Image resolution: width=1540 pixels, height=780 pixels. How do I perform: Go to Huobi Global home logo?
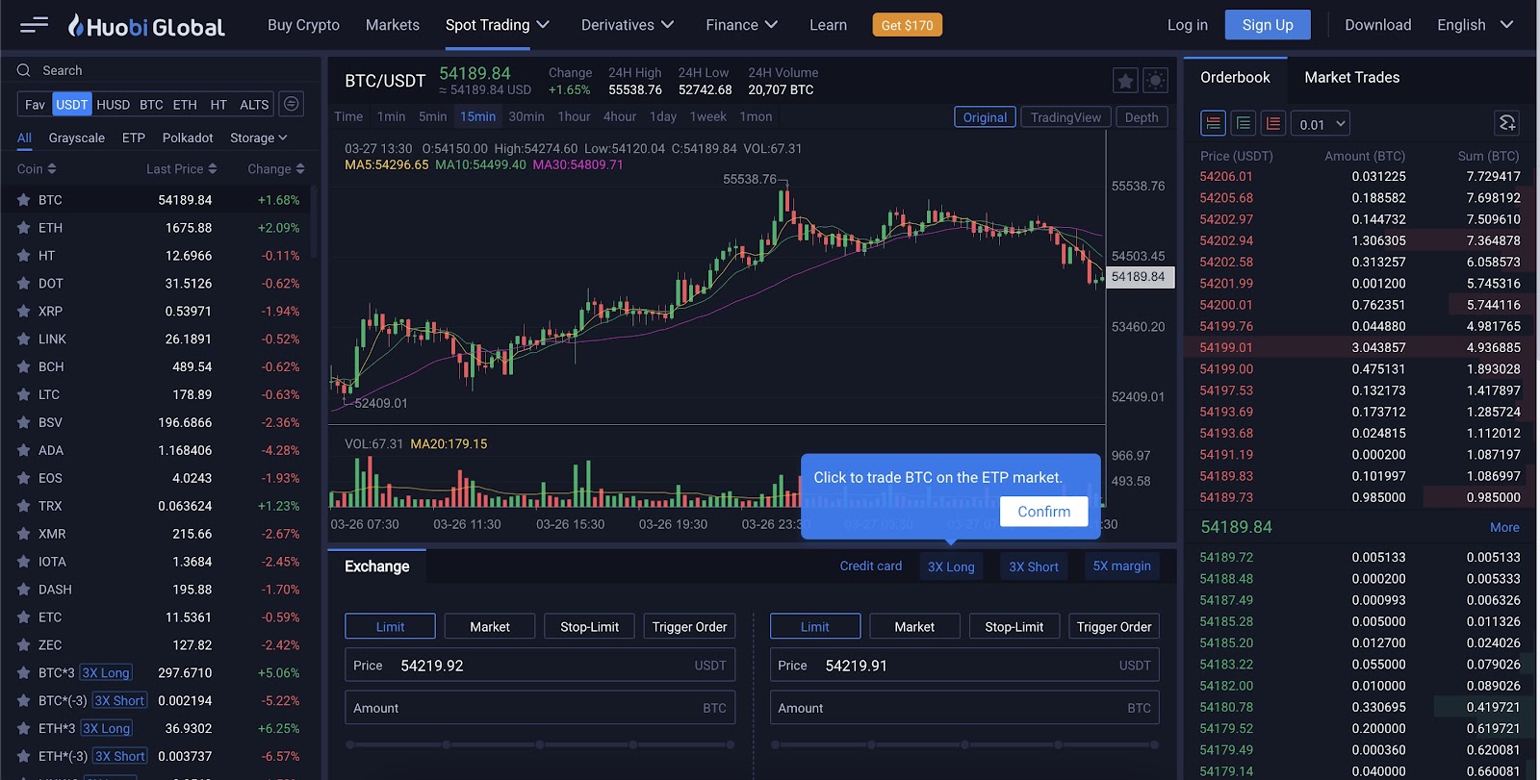146,26
